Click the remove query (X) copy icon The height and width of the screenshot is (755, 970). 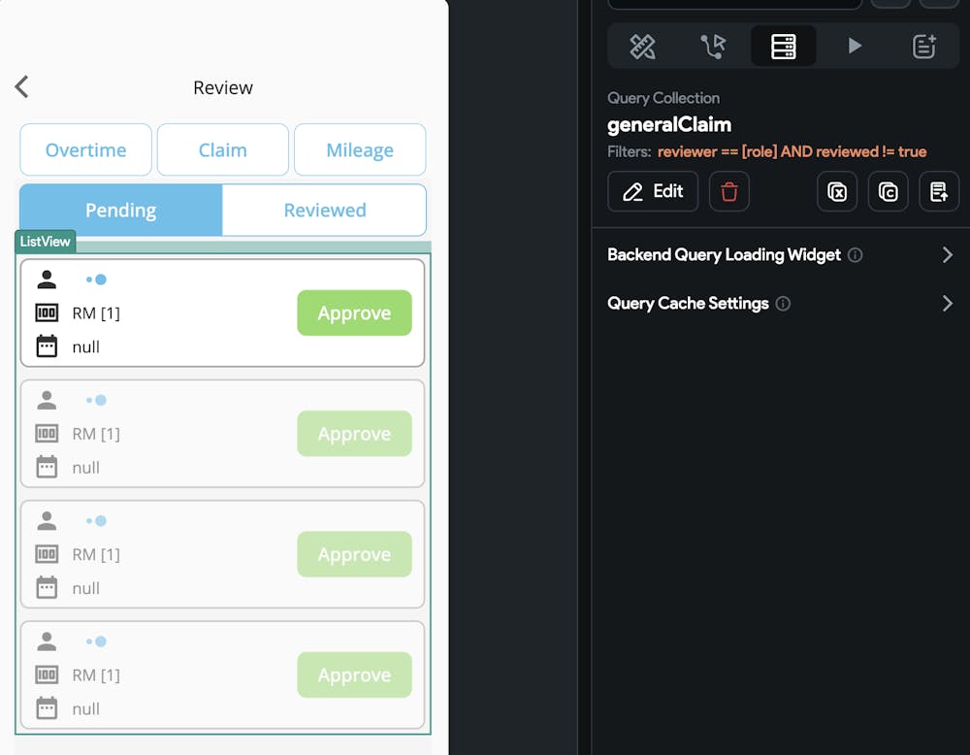pyautogui.click(x=837, y=192)
